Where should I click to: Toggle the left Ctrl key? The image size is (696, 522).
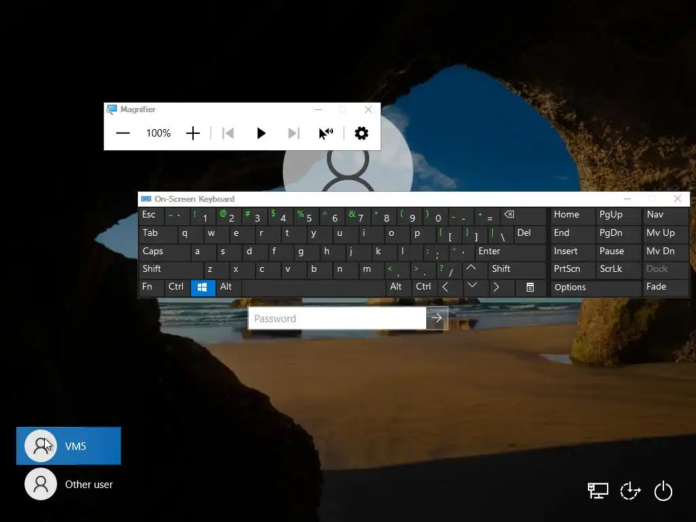coord(177,288)
